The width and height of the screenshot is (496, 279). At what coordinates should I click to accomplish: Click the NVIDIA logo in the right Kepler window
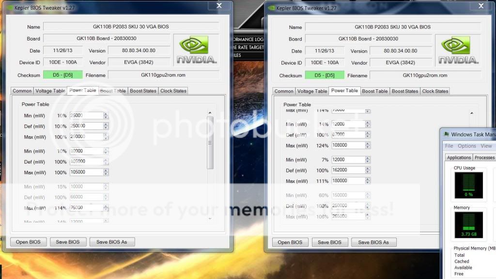point(458,50)
